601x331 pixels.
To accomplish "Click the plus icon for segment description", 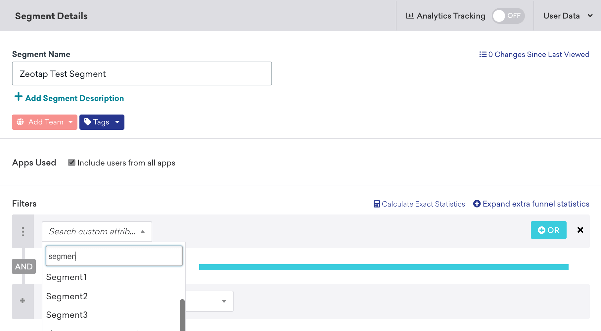I will [19, 97].
